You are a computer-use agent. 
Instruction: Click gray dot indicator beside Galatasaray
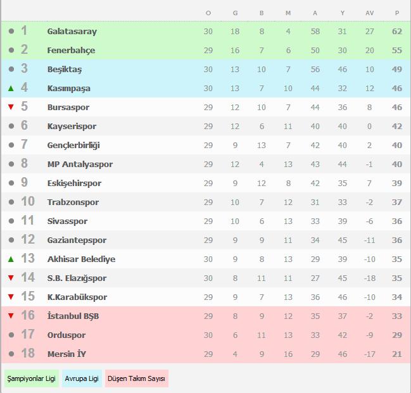[x=11, y=32]
